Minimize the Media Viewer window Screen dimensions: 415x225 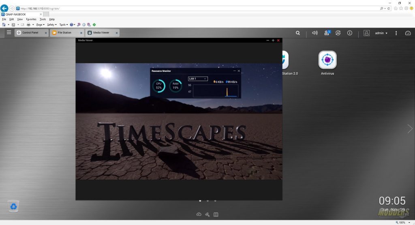(267, 40)
